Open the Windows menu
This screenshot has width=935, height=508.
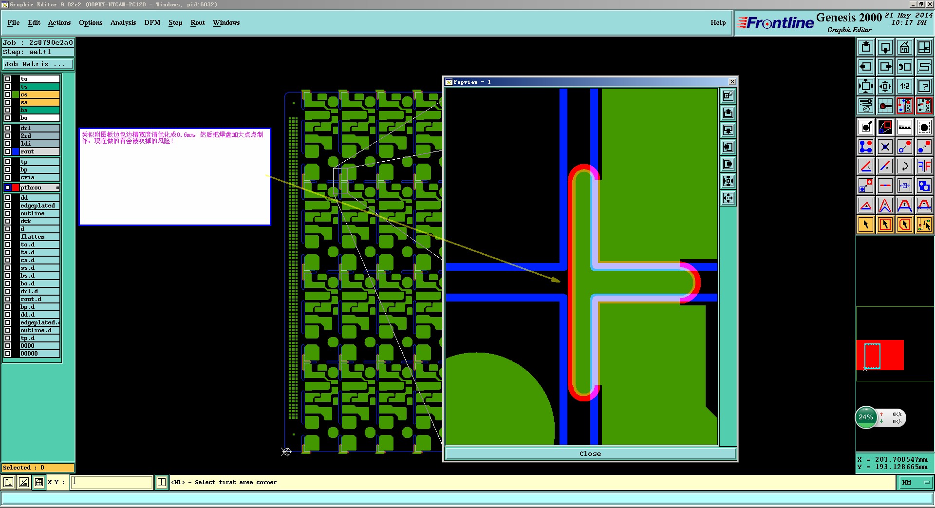(226, 22)
